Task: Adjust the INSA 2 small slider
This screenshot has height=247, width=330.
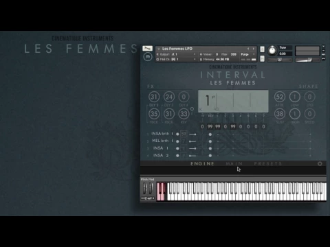Action: click(192, 156)
